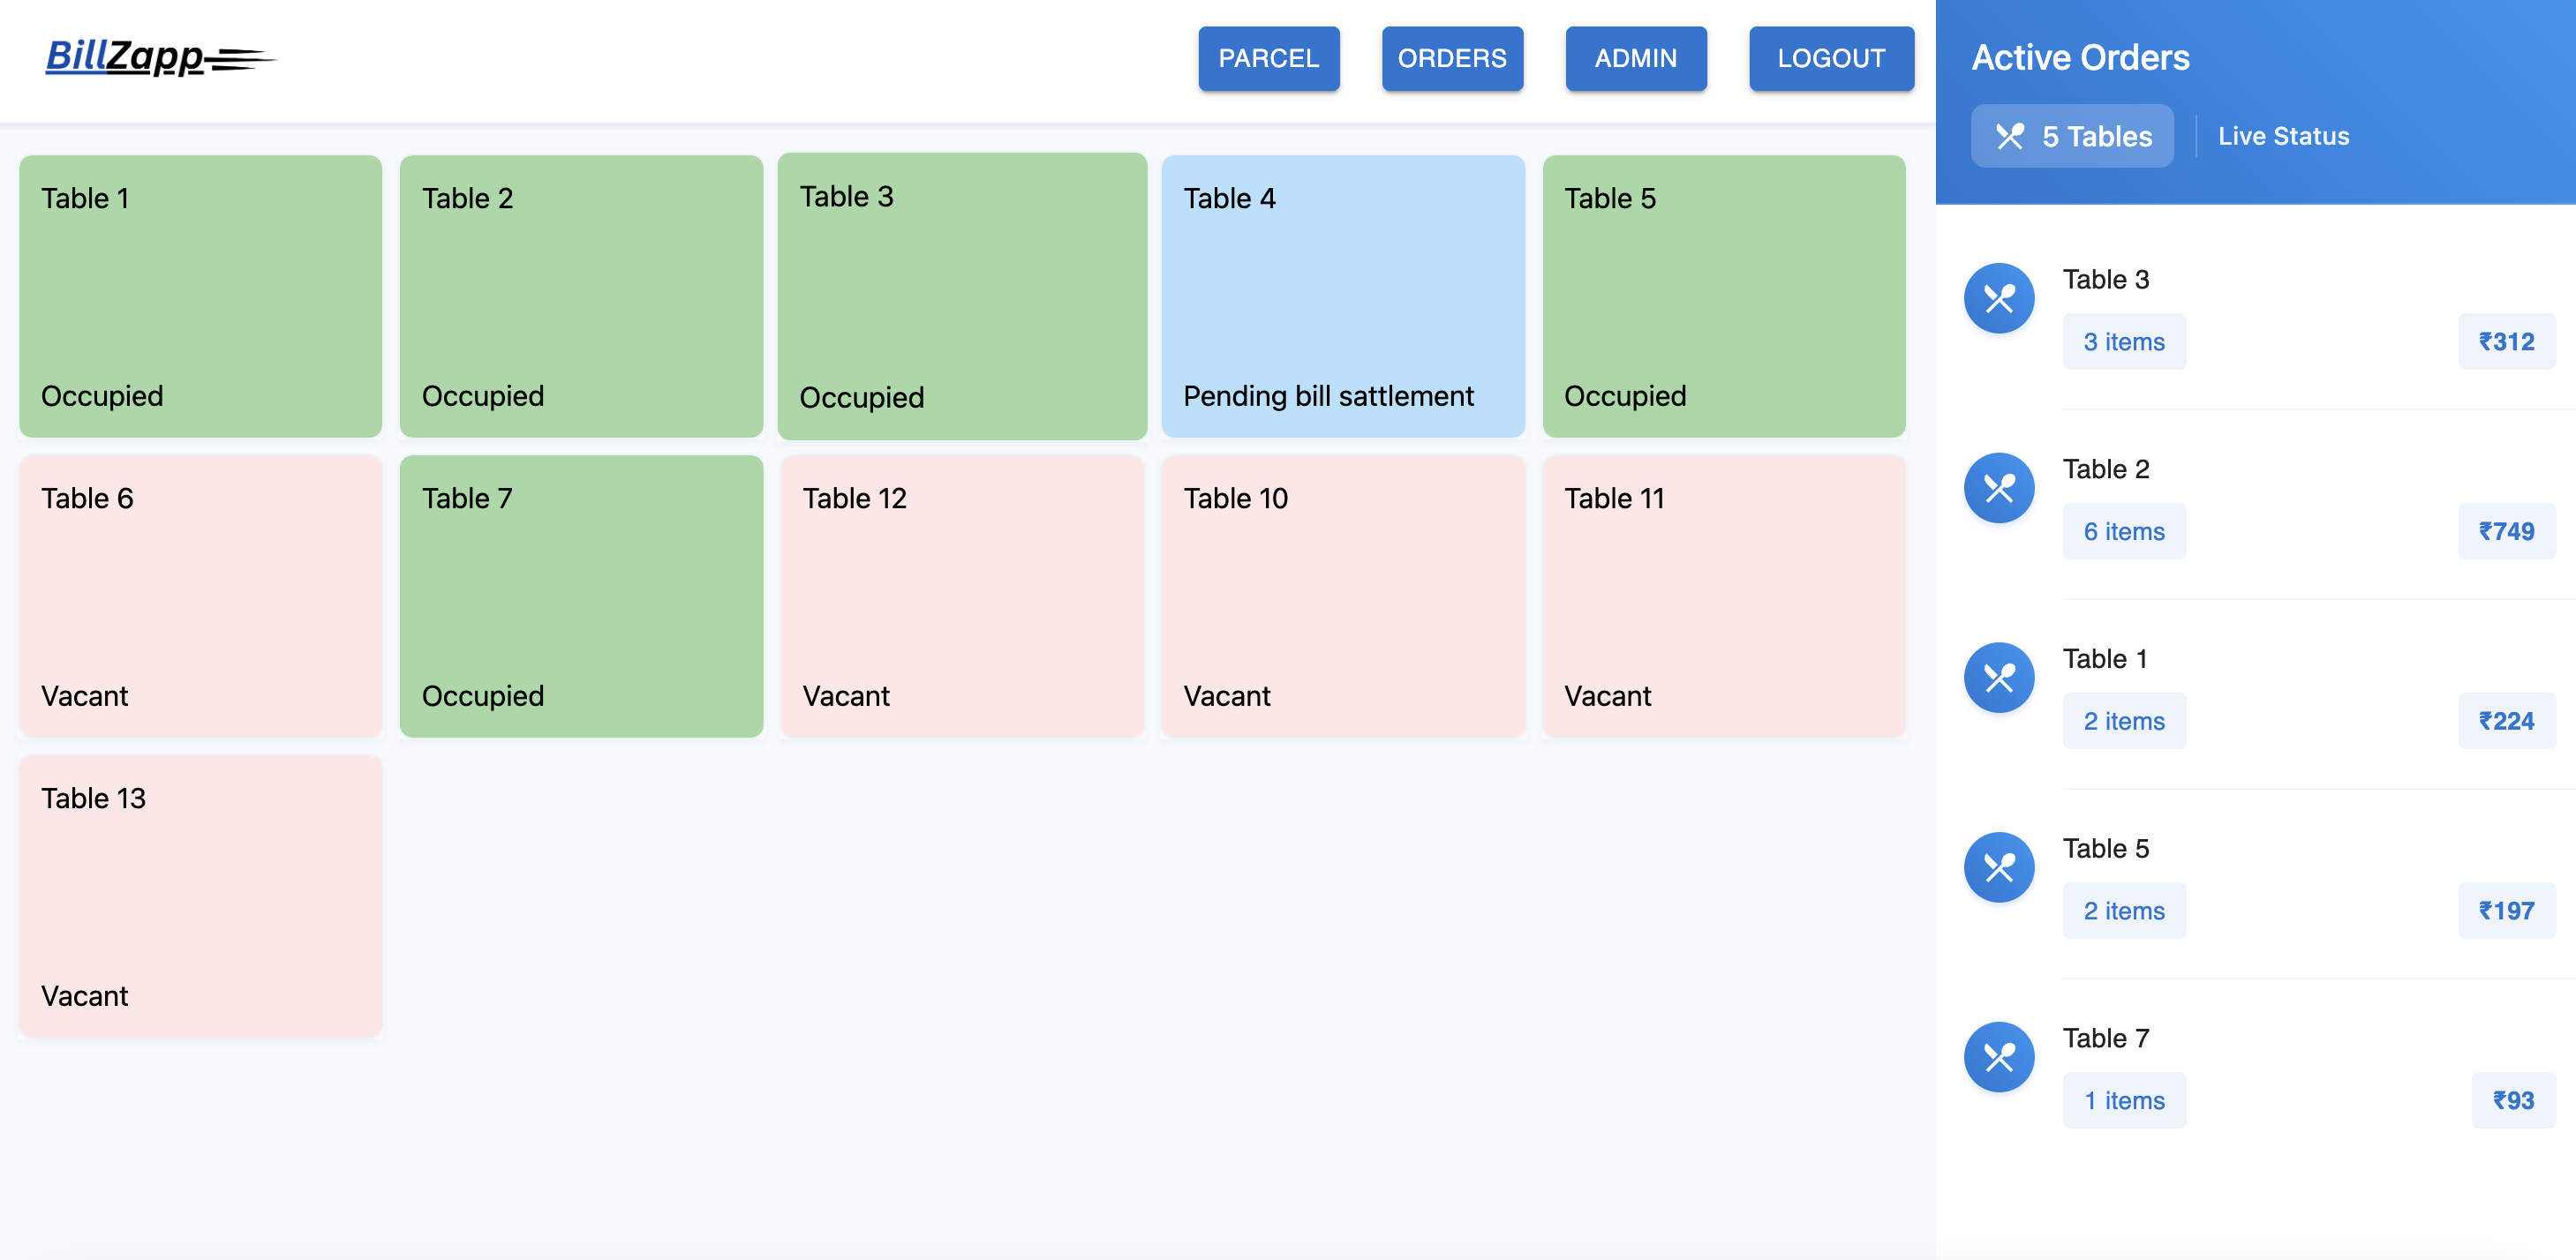Open the ORDERS section
2576x1260 pixels.
click(1452, 58)
